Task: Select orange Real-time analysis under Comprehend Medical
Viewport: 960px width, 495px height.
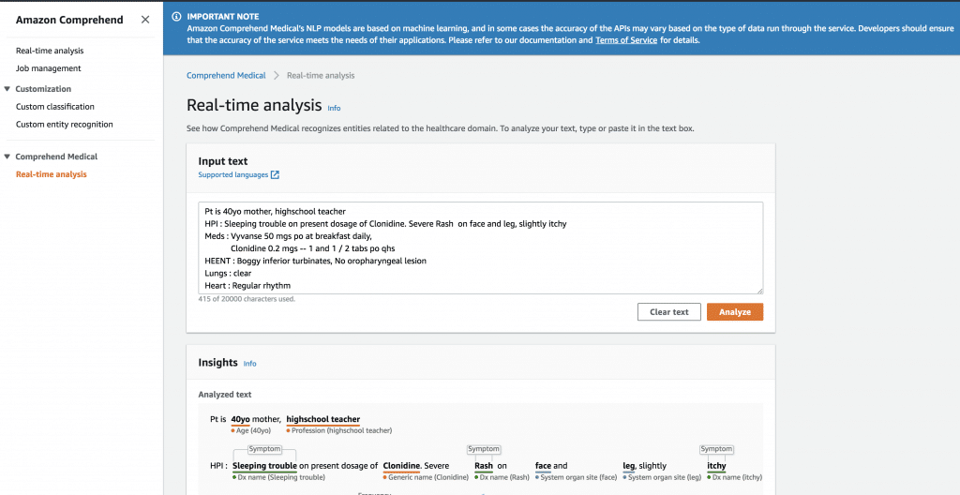Action: [x=52, y=174]
